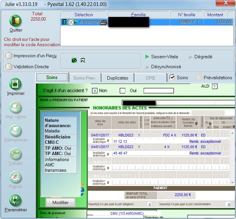
Task: Click the Imprimer icon in the sidebar
Action: click(16, 84)
